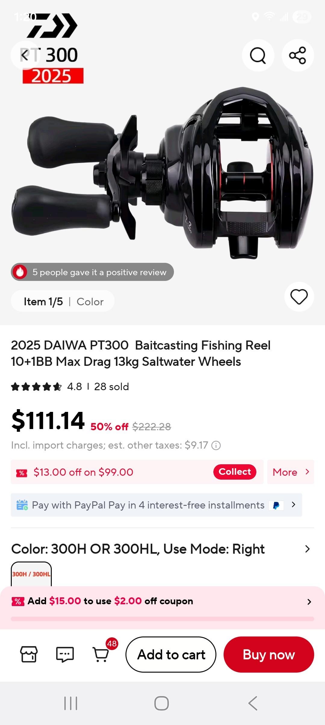Tap the back arrow icon
Image resolution: width=325 pixels, height=725 pixels.
(25, 55)
